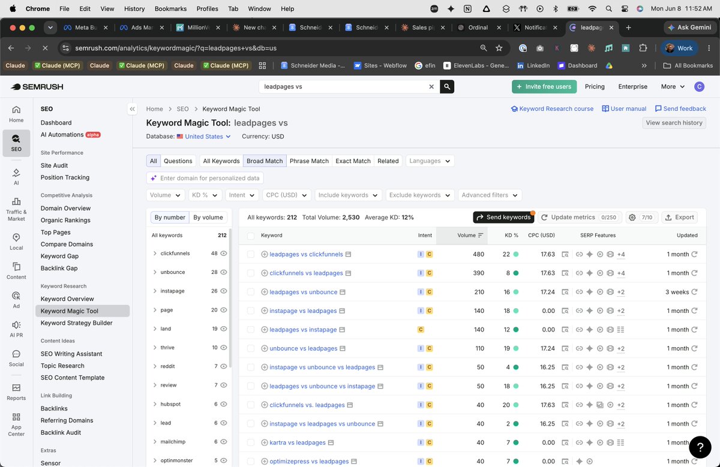The height and width of the screenshot is (467, 720).
Task: Open the Advanced filters dropdown
Action: [x=490, y=195]
